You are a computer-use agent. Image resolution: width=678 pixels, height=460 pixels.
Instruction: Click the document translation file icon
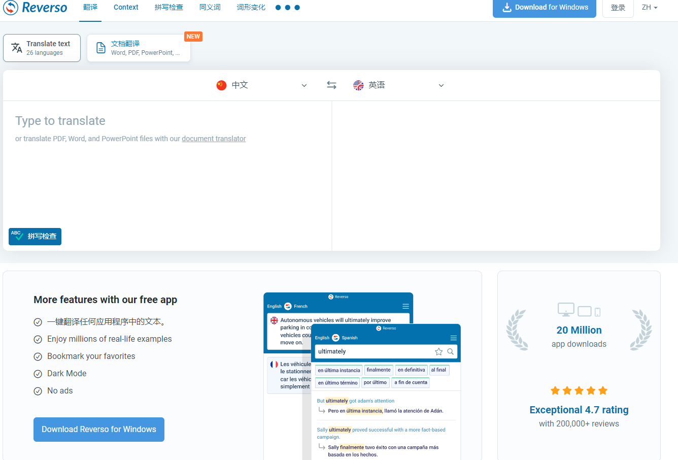coord(101,48)
